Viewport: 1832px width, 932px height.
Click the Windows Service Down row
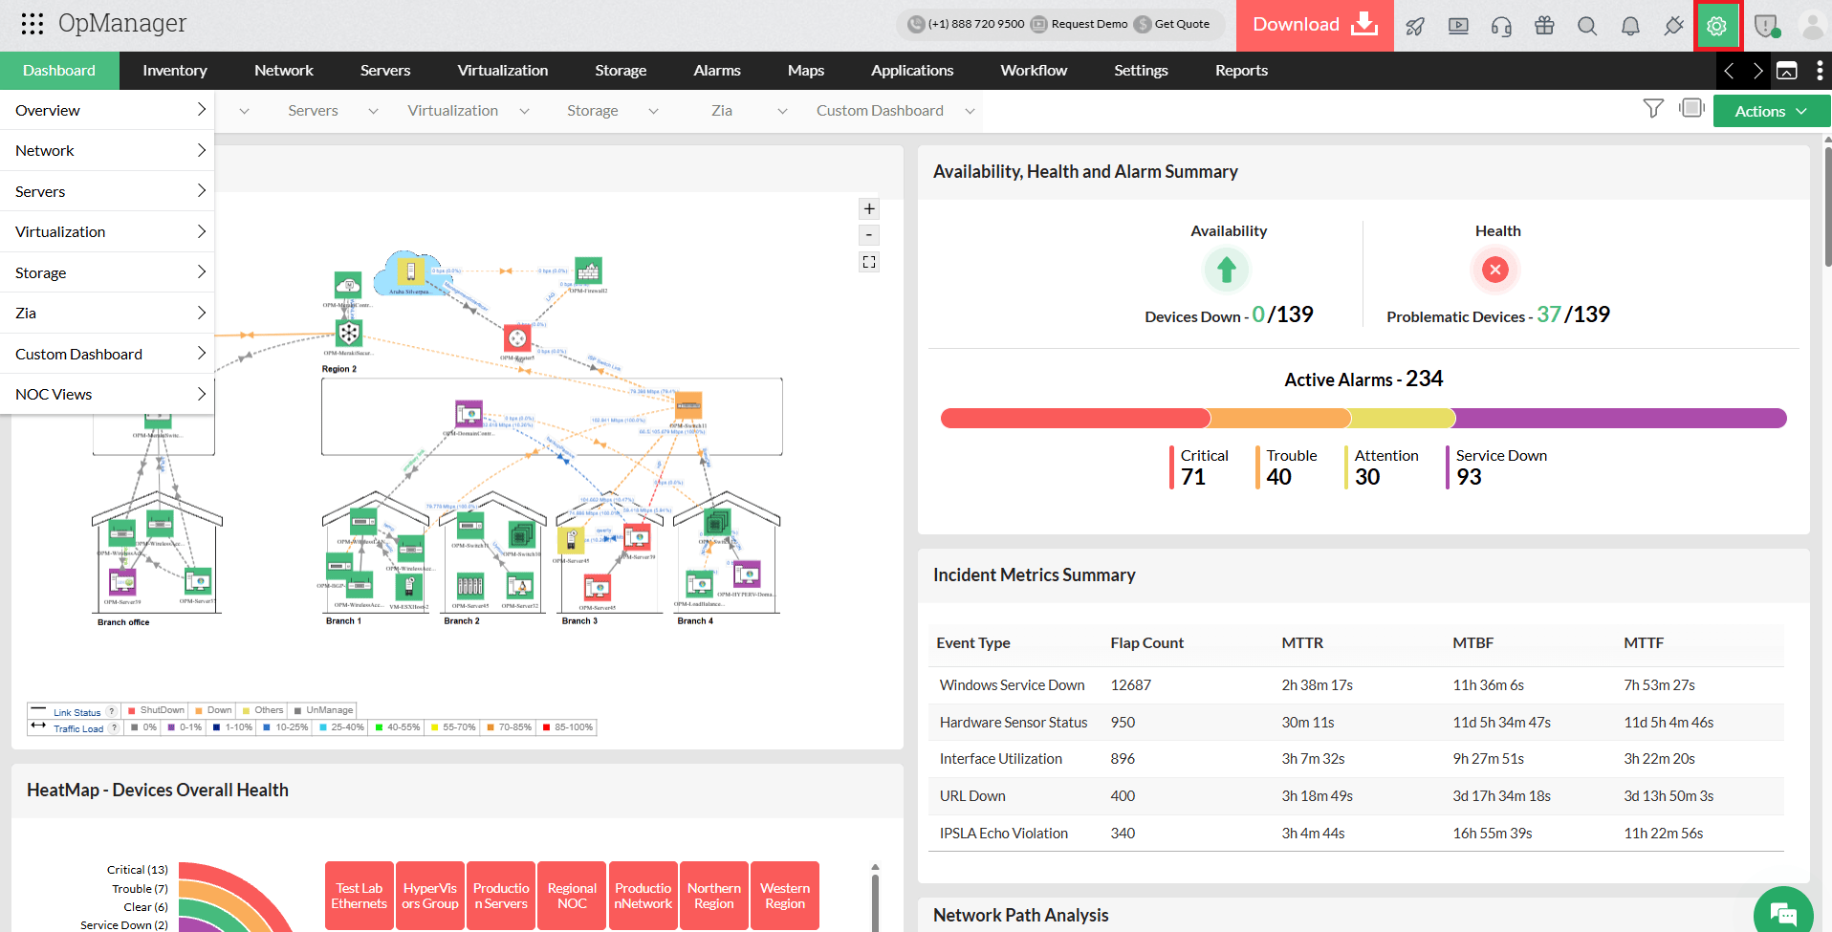tap(1356, 685)
